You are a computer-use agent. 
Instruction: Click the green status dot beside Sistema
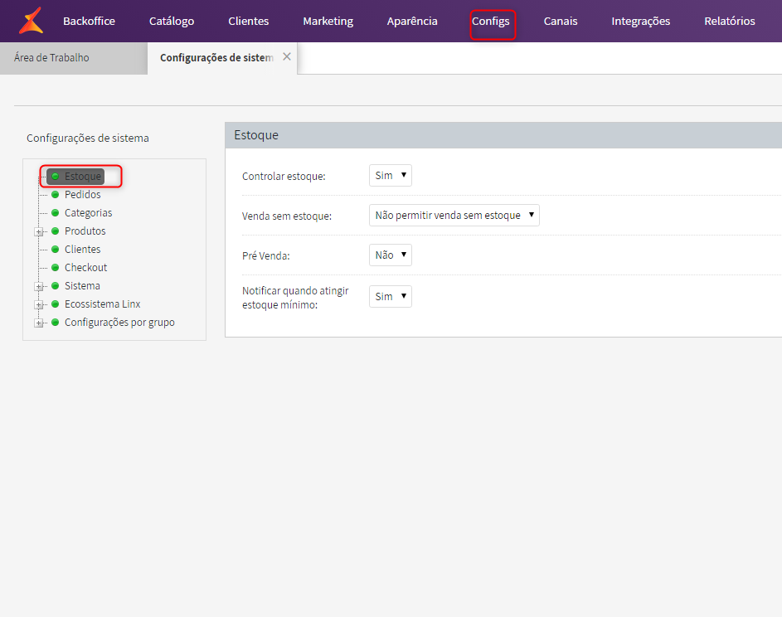point(56,286)
